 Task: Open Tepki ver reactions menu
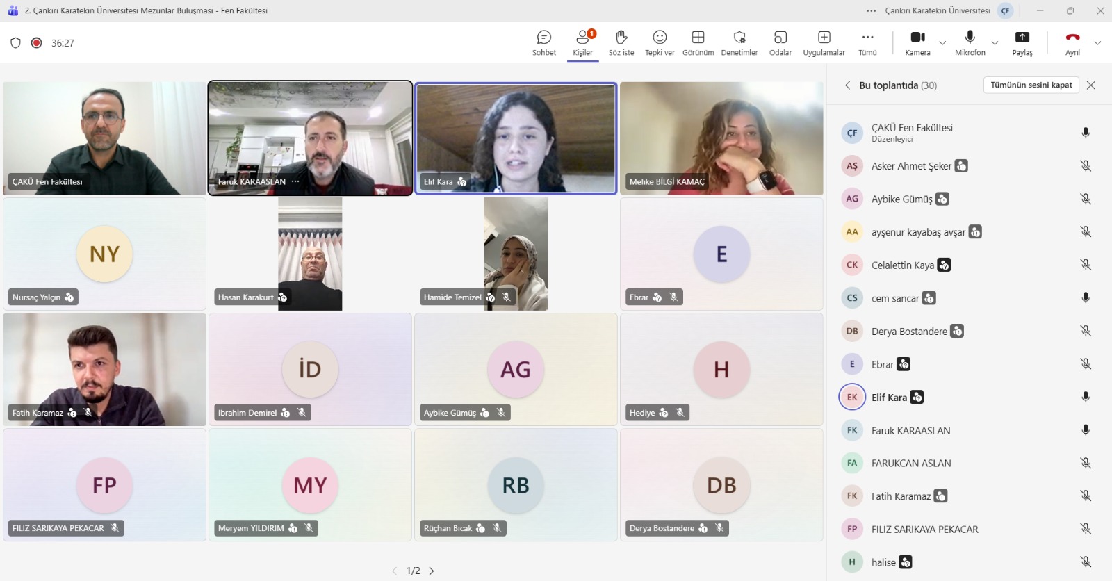pyautogui.click(x=660, y=42)
